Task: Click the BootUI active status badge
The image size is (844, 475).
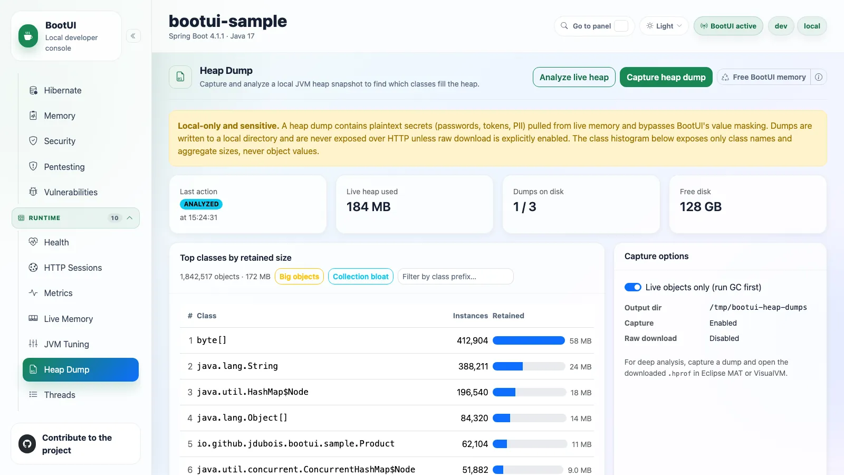Action: 728,26
